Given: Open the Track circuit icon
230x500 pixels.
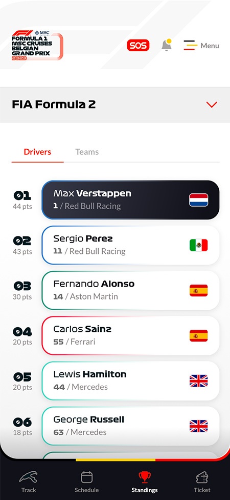Looking at the screenshot, I should point(29,477).
